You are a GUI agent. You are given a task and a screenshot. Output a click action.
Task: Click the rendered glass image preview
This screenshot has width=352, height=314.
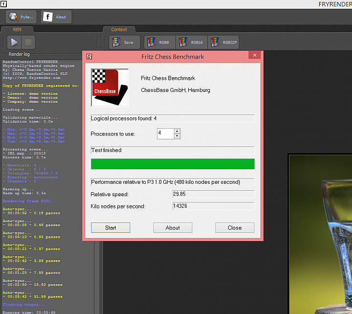pos(321,234)
